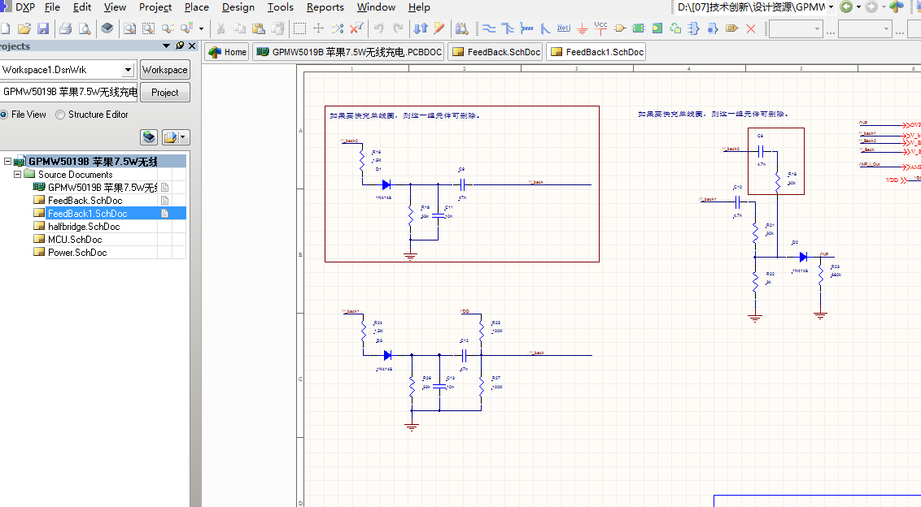Place a Harness Connector
The width and height of the screenshot is (921, 507).
coord(694,28)
